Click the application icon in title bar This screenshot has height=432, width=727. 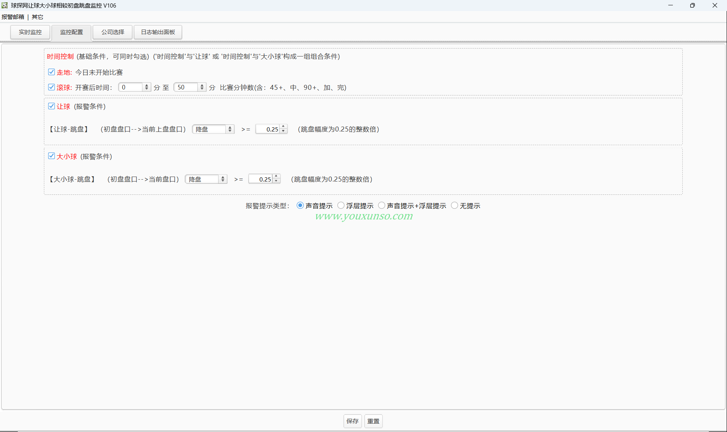coord(5,5)
